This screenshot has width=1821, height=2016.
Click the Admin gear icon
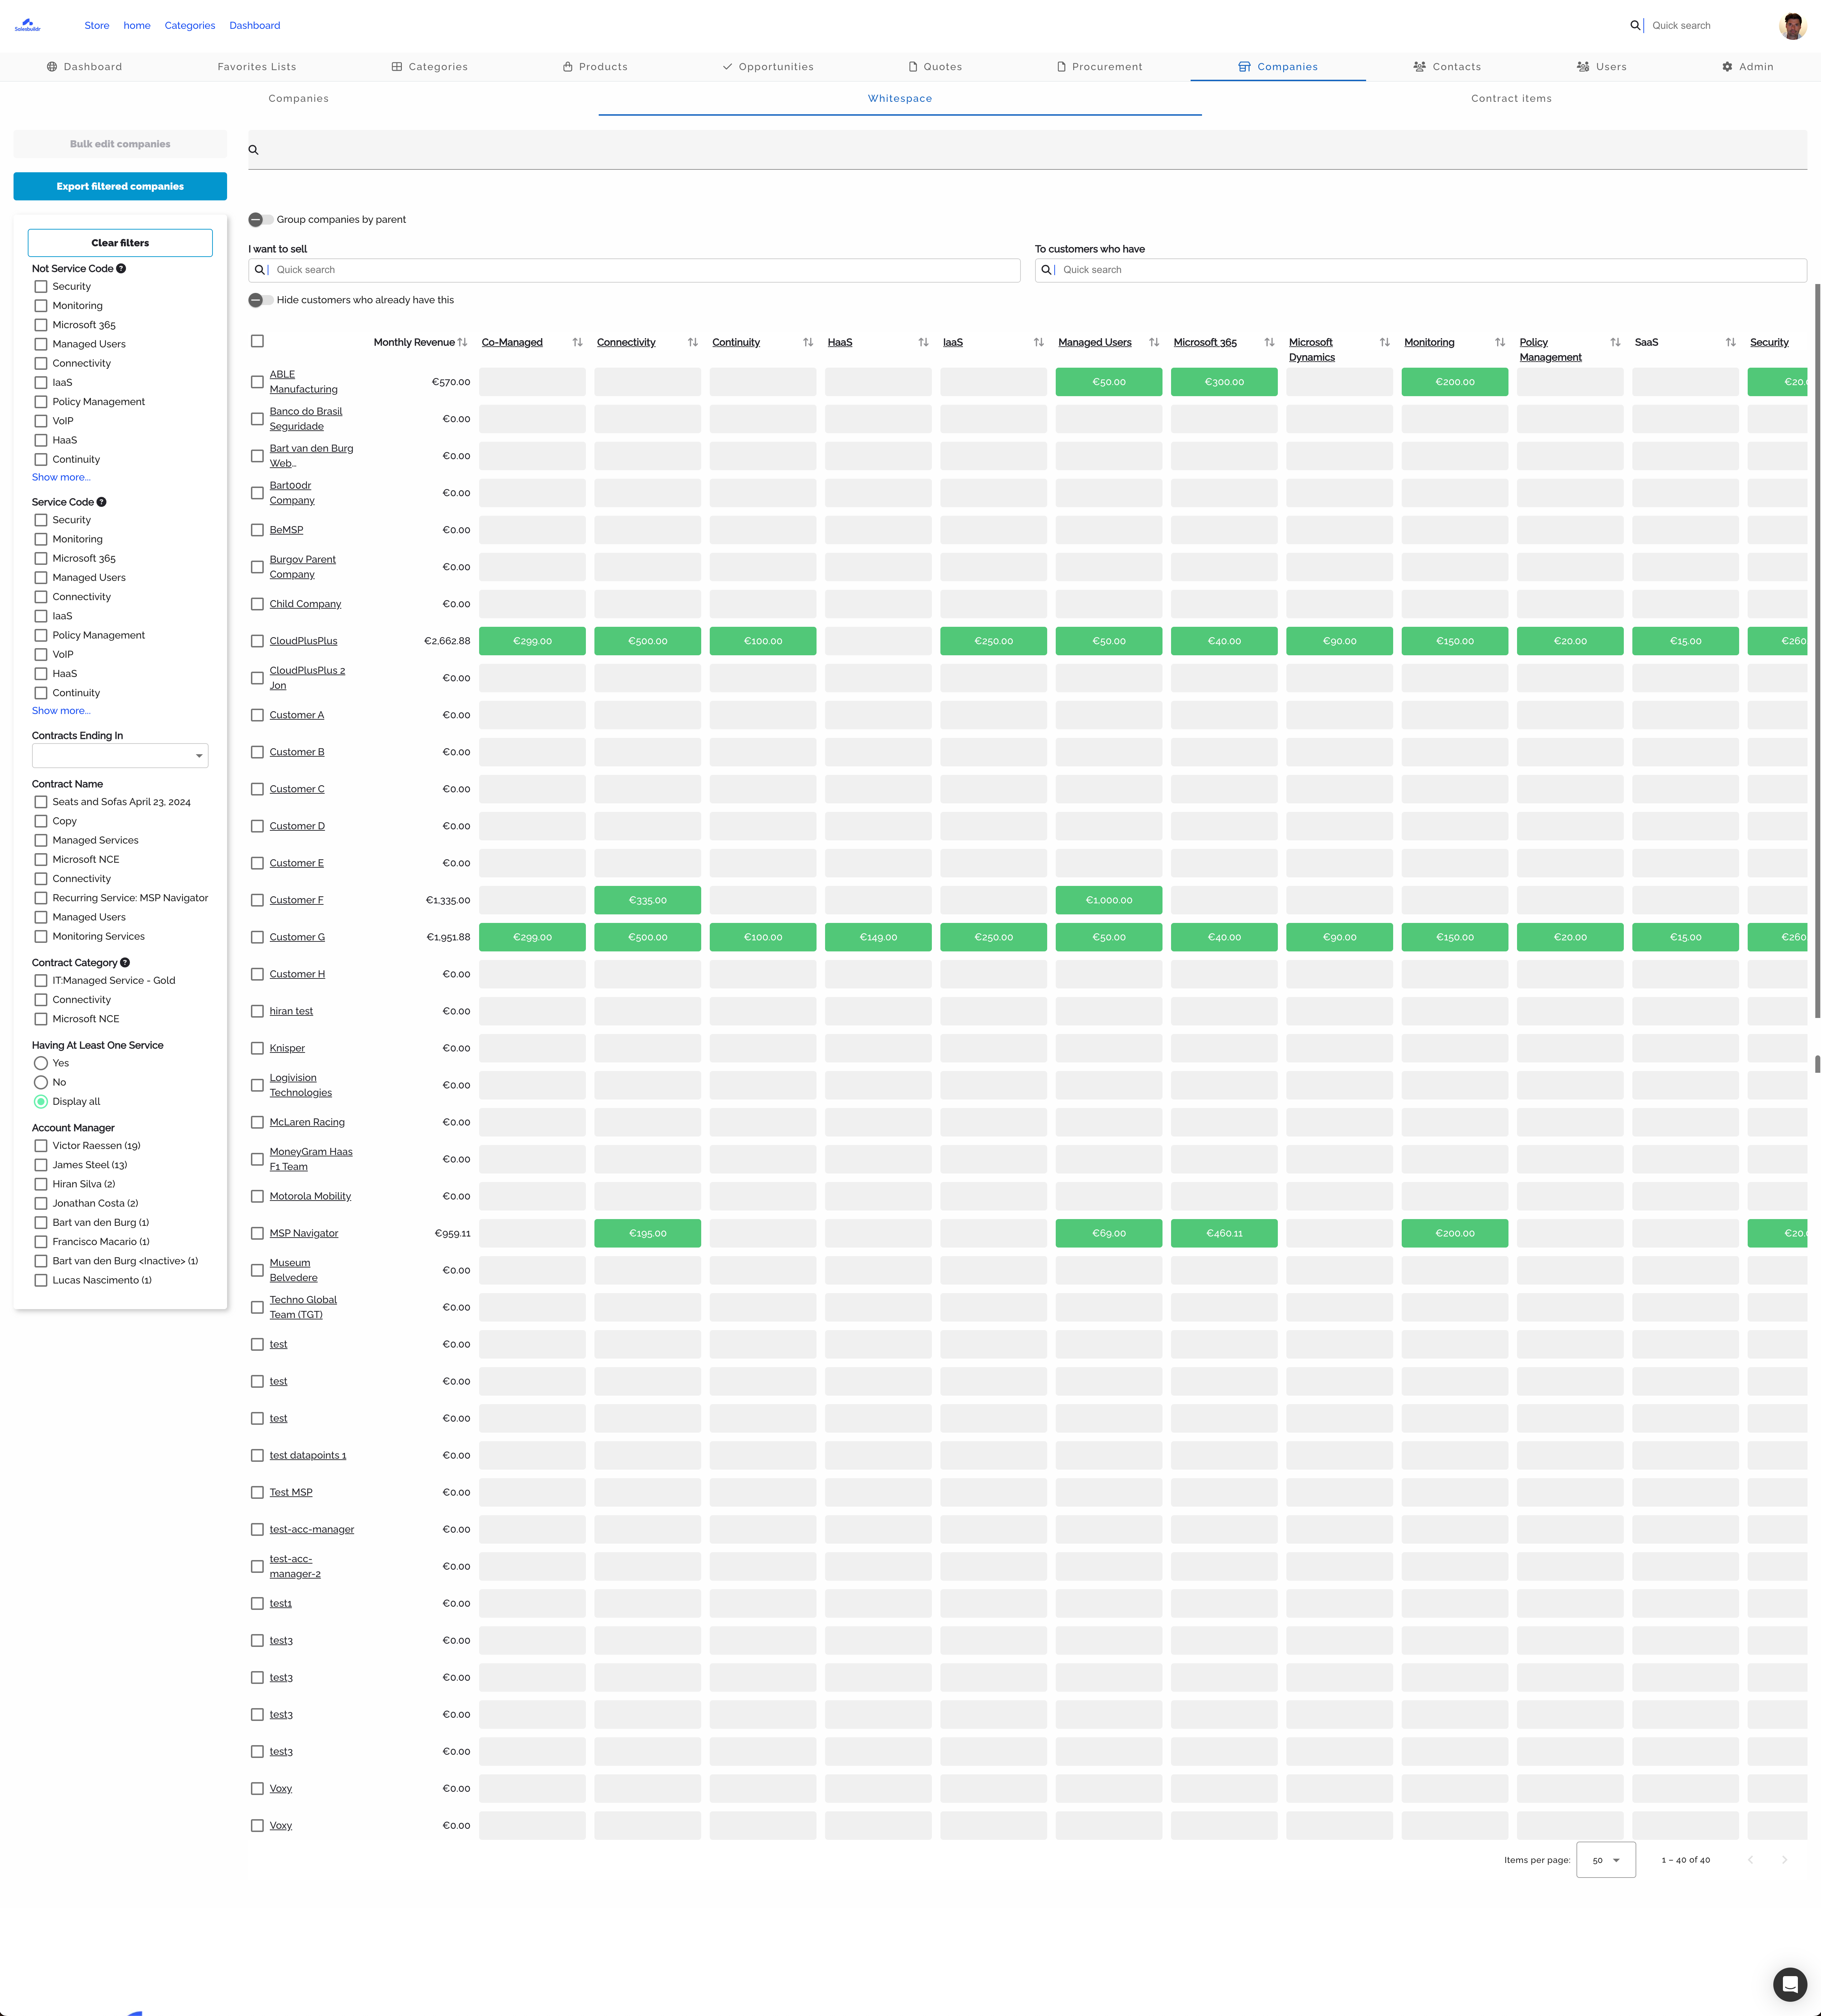1727,67
